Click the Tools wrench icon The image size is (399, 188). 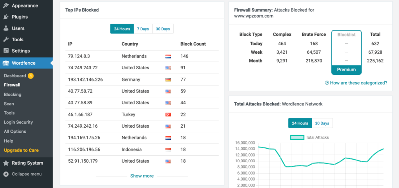coord(6,40)
